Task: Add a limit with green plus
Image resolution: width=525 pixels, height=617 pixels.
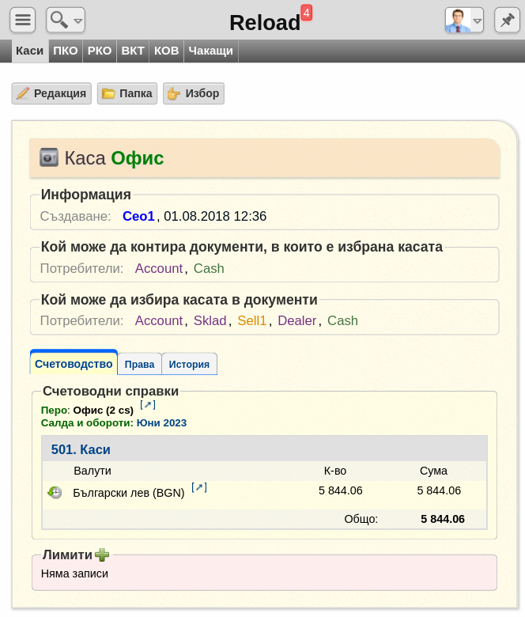Action: coord(102,555)
